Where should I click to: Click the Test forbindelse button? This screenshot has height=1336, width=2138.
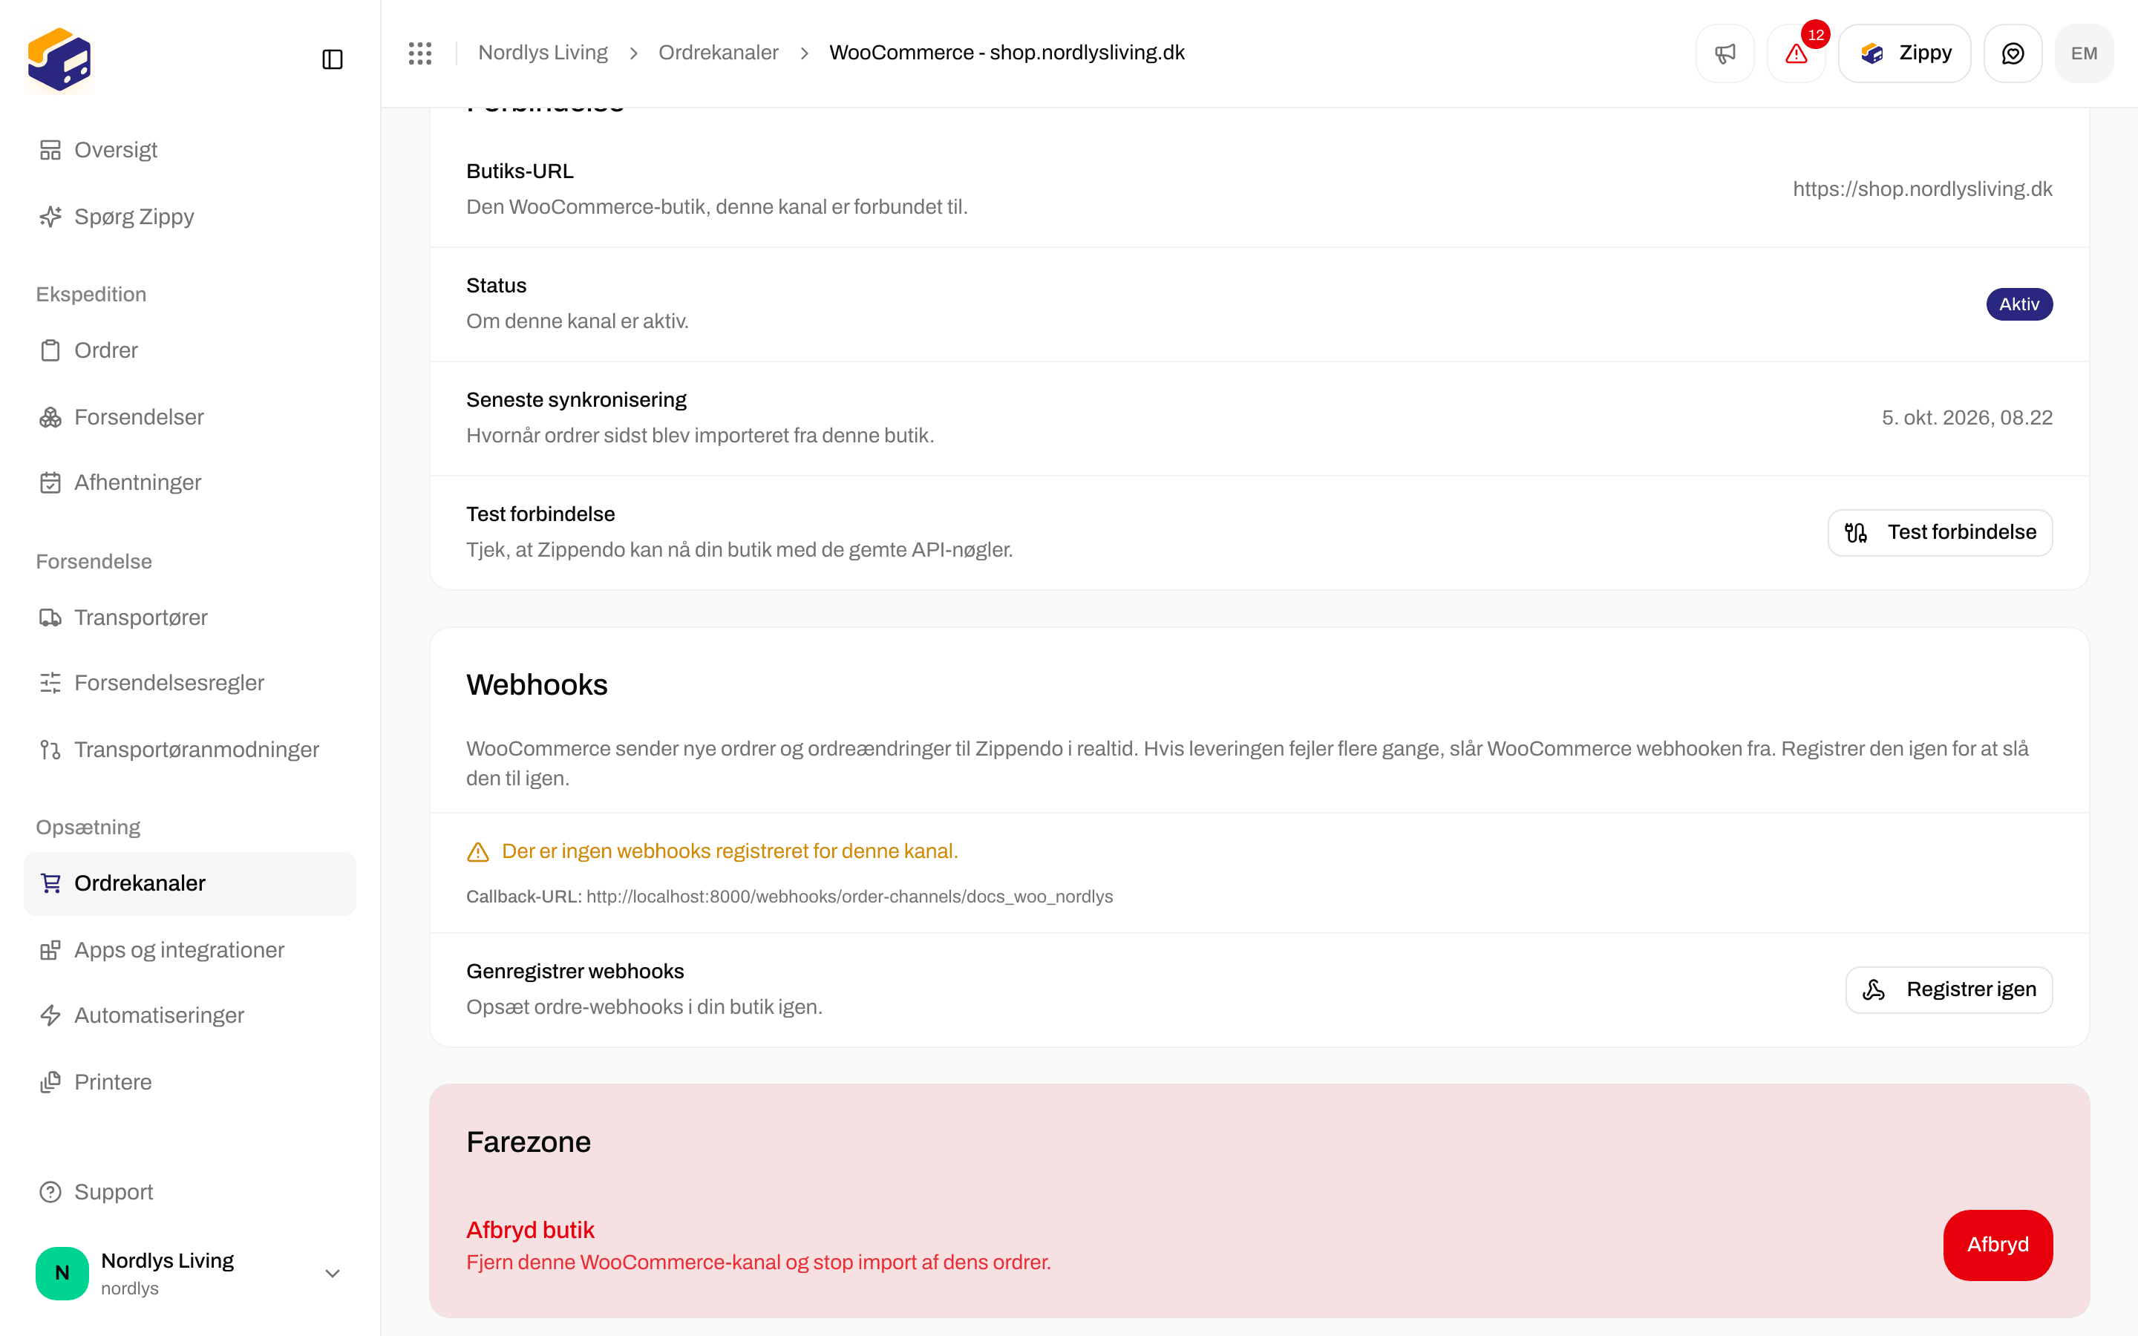(1940, 532)
